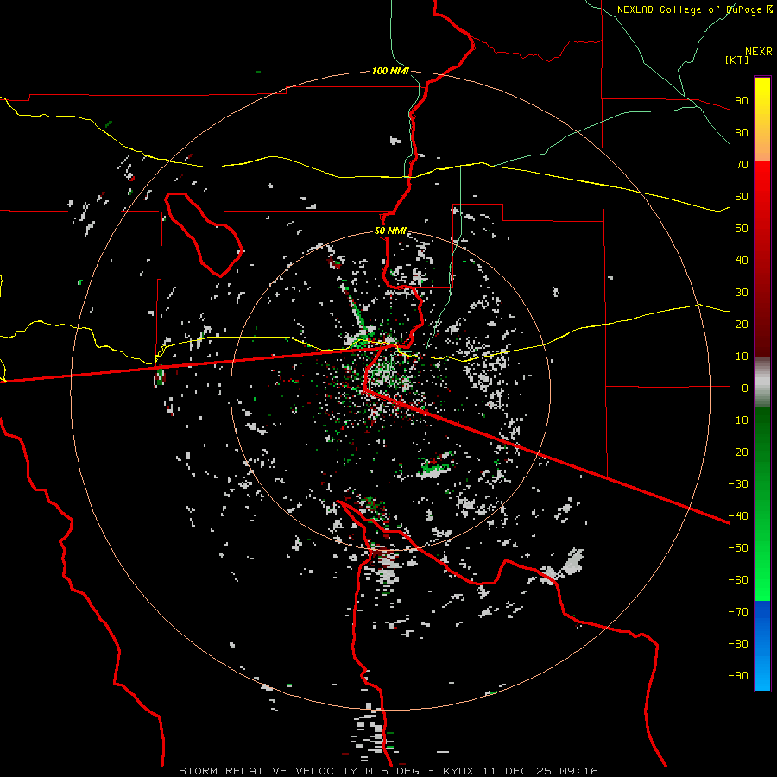Image resolution: width=777 pixels, height=777 pixels.
Task: Click the positive 30 scale value
Action: (x=742, y=293)
